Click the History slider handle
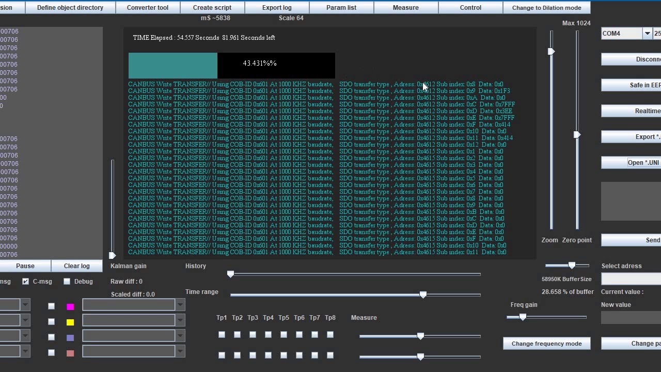 click(x=231, y=274)
